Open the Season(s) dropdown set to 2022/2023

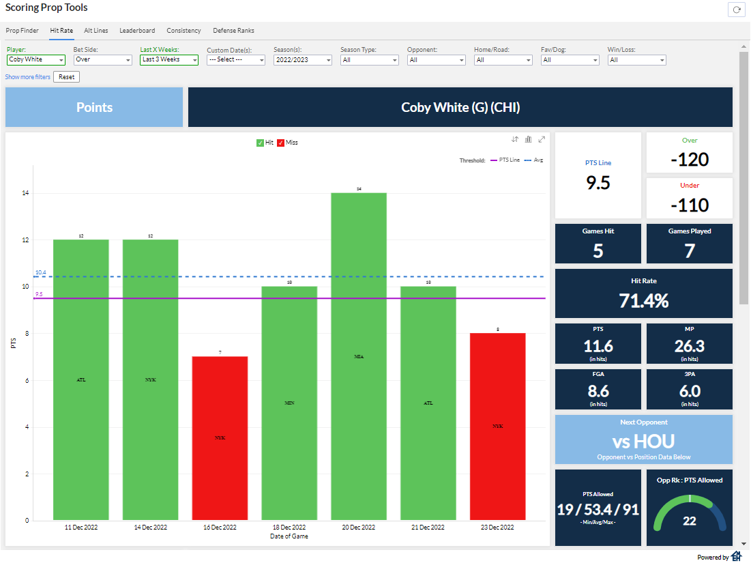click(302, 60)
